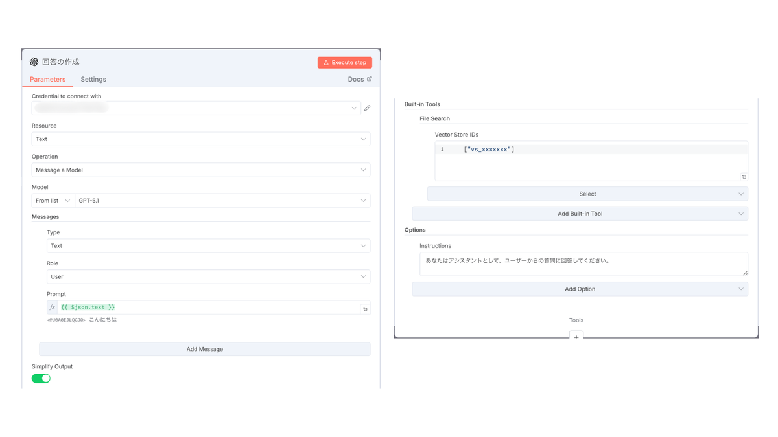Toggle Simplify Output switch off
Screen dimensions: 778x437
(x=41, y=379)
